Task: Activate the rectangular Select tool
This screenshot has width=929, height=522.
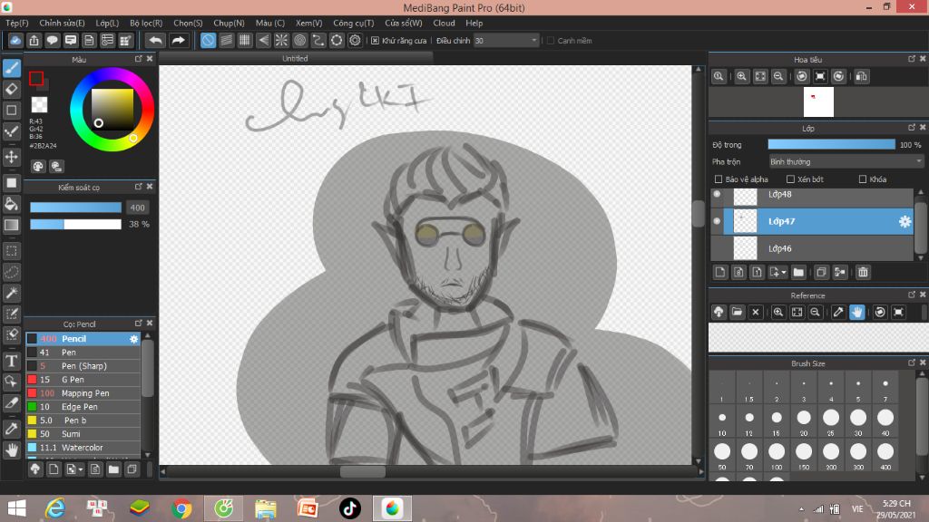Action: click(x=12, y=251)
